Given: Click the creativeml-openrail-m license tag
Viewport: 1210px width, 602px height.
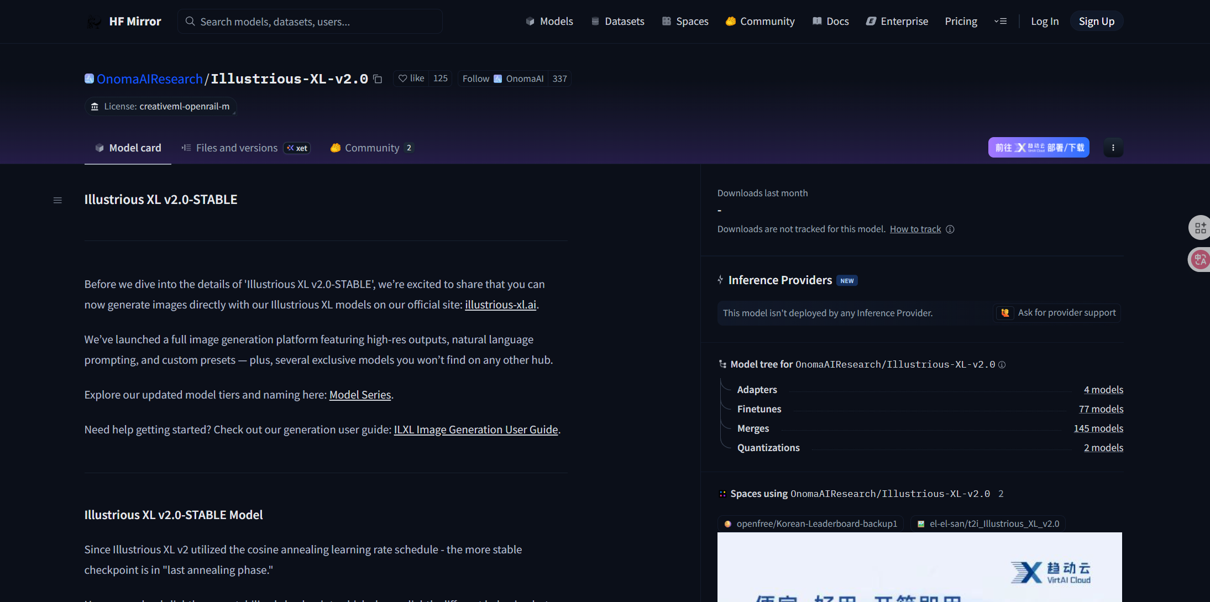Looking at the screenshot, I should point(161,107).
